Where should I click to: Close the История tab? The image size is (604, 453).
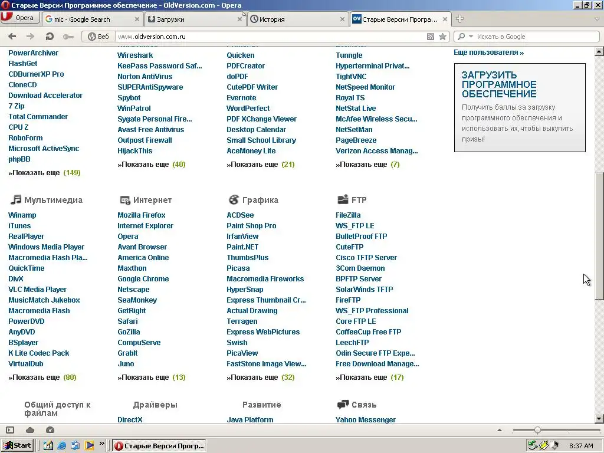342,19
